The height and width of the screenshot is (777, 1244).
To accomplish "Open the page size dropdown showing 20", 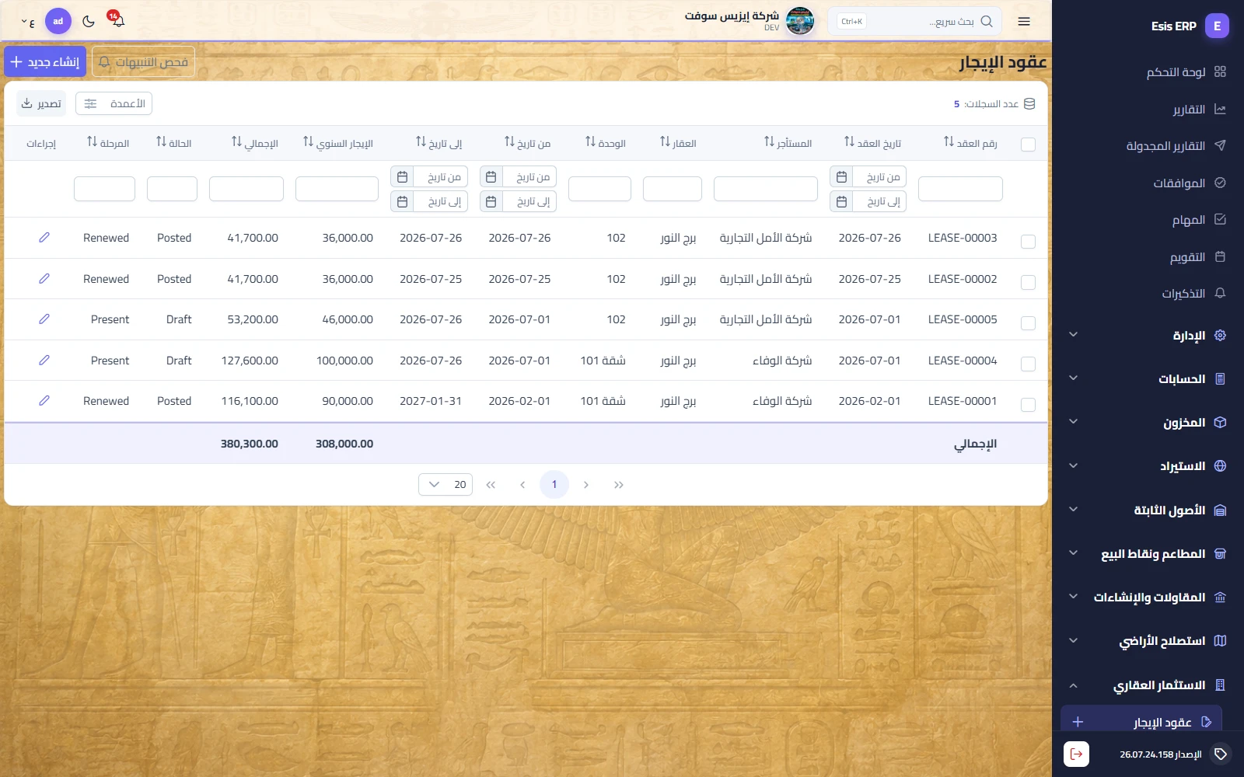I will (446, 485).
